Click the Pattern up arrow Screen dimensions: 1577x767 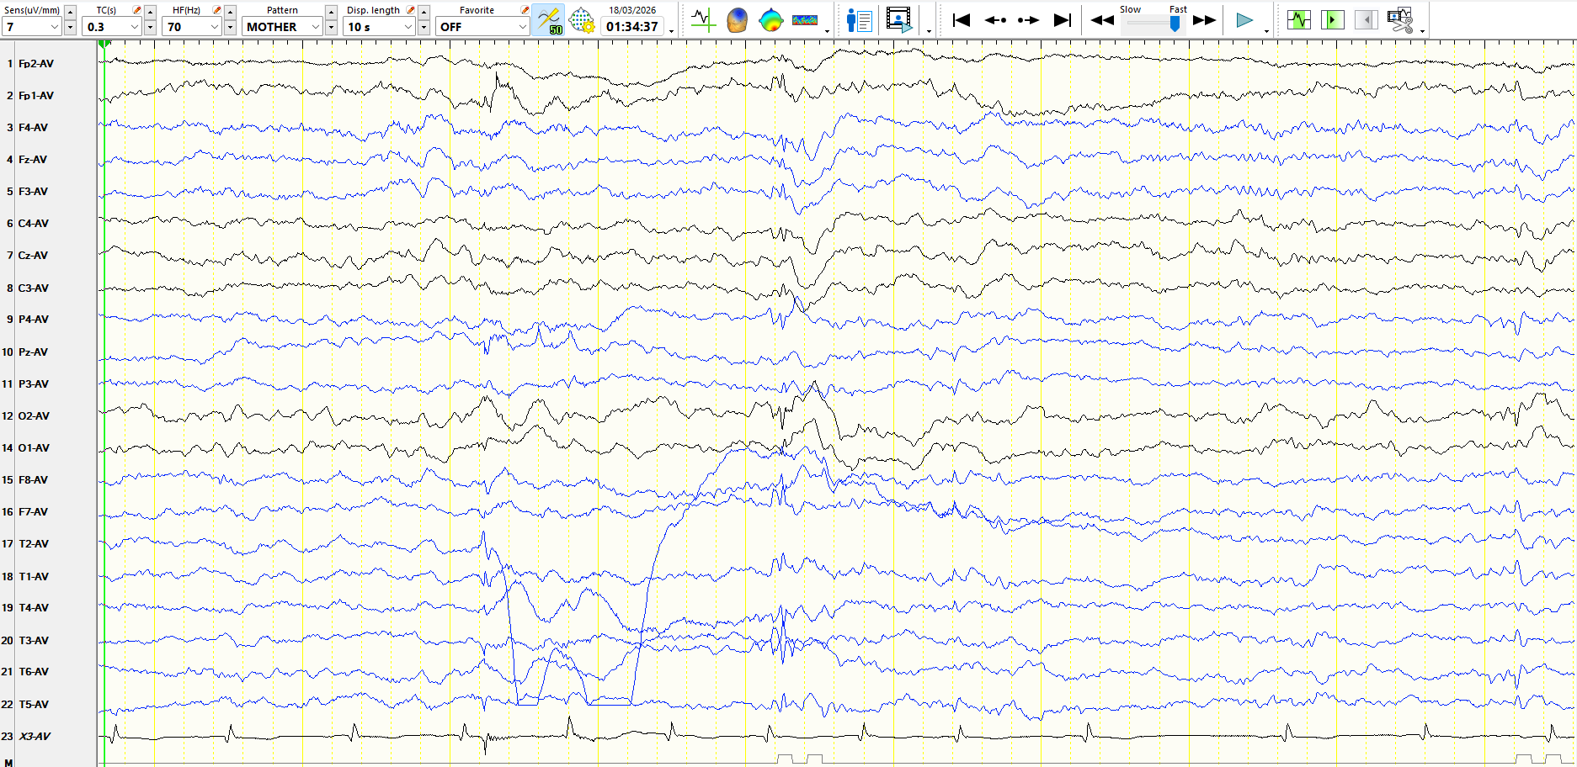331,12
